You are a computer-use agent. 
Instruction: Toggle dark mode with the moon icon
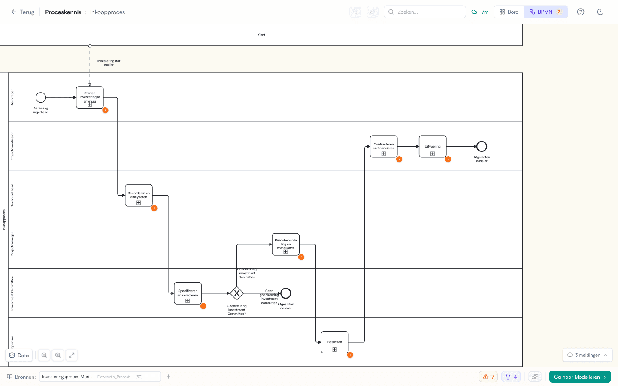[600, 12]
